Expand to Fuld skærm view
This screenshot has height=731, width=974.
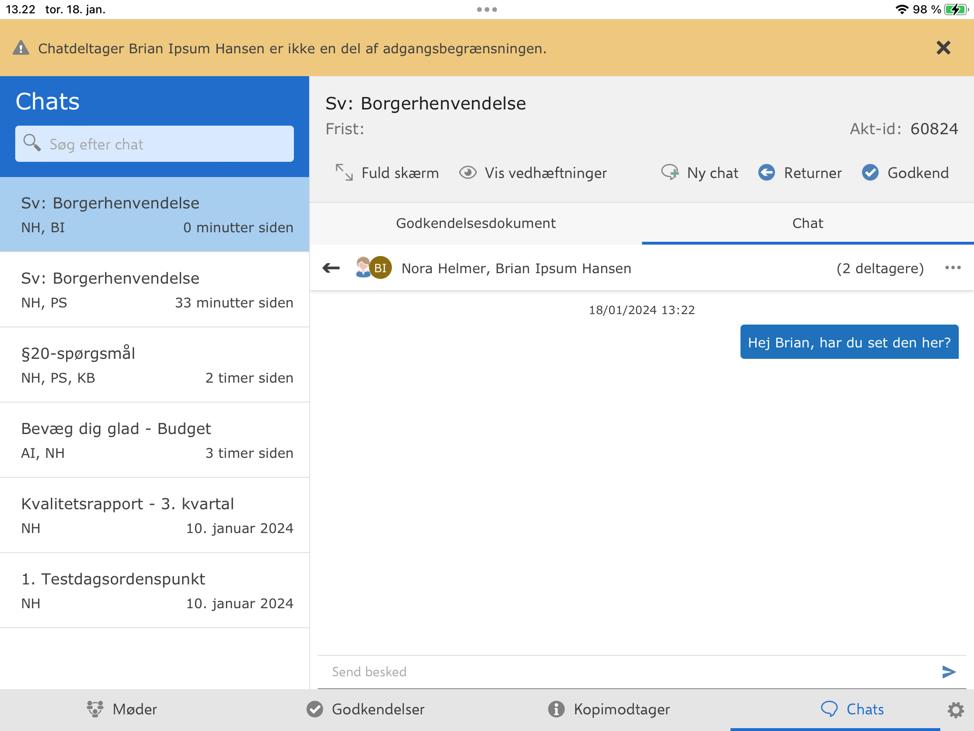coord(387,173)
